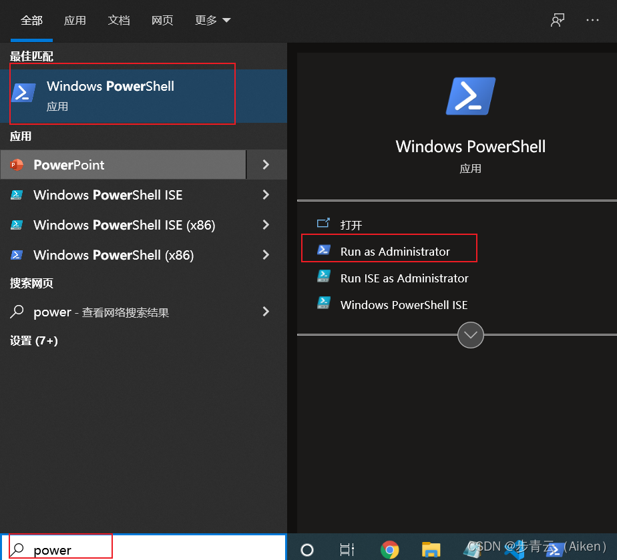Image resolution: width=617 pixels, height=560 pixels.
Task: Click the magnifier icon beside the power web search
Action: click(x=17, y=312)
